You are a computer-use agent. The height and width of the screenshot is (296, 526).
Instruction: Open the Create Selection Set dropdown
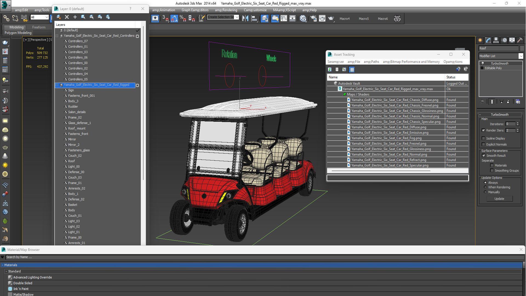pos(237,17)
